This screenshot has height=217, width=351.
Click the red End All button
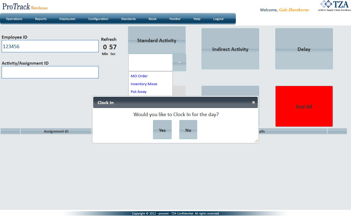pos(304,107)
